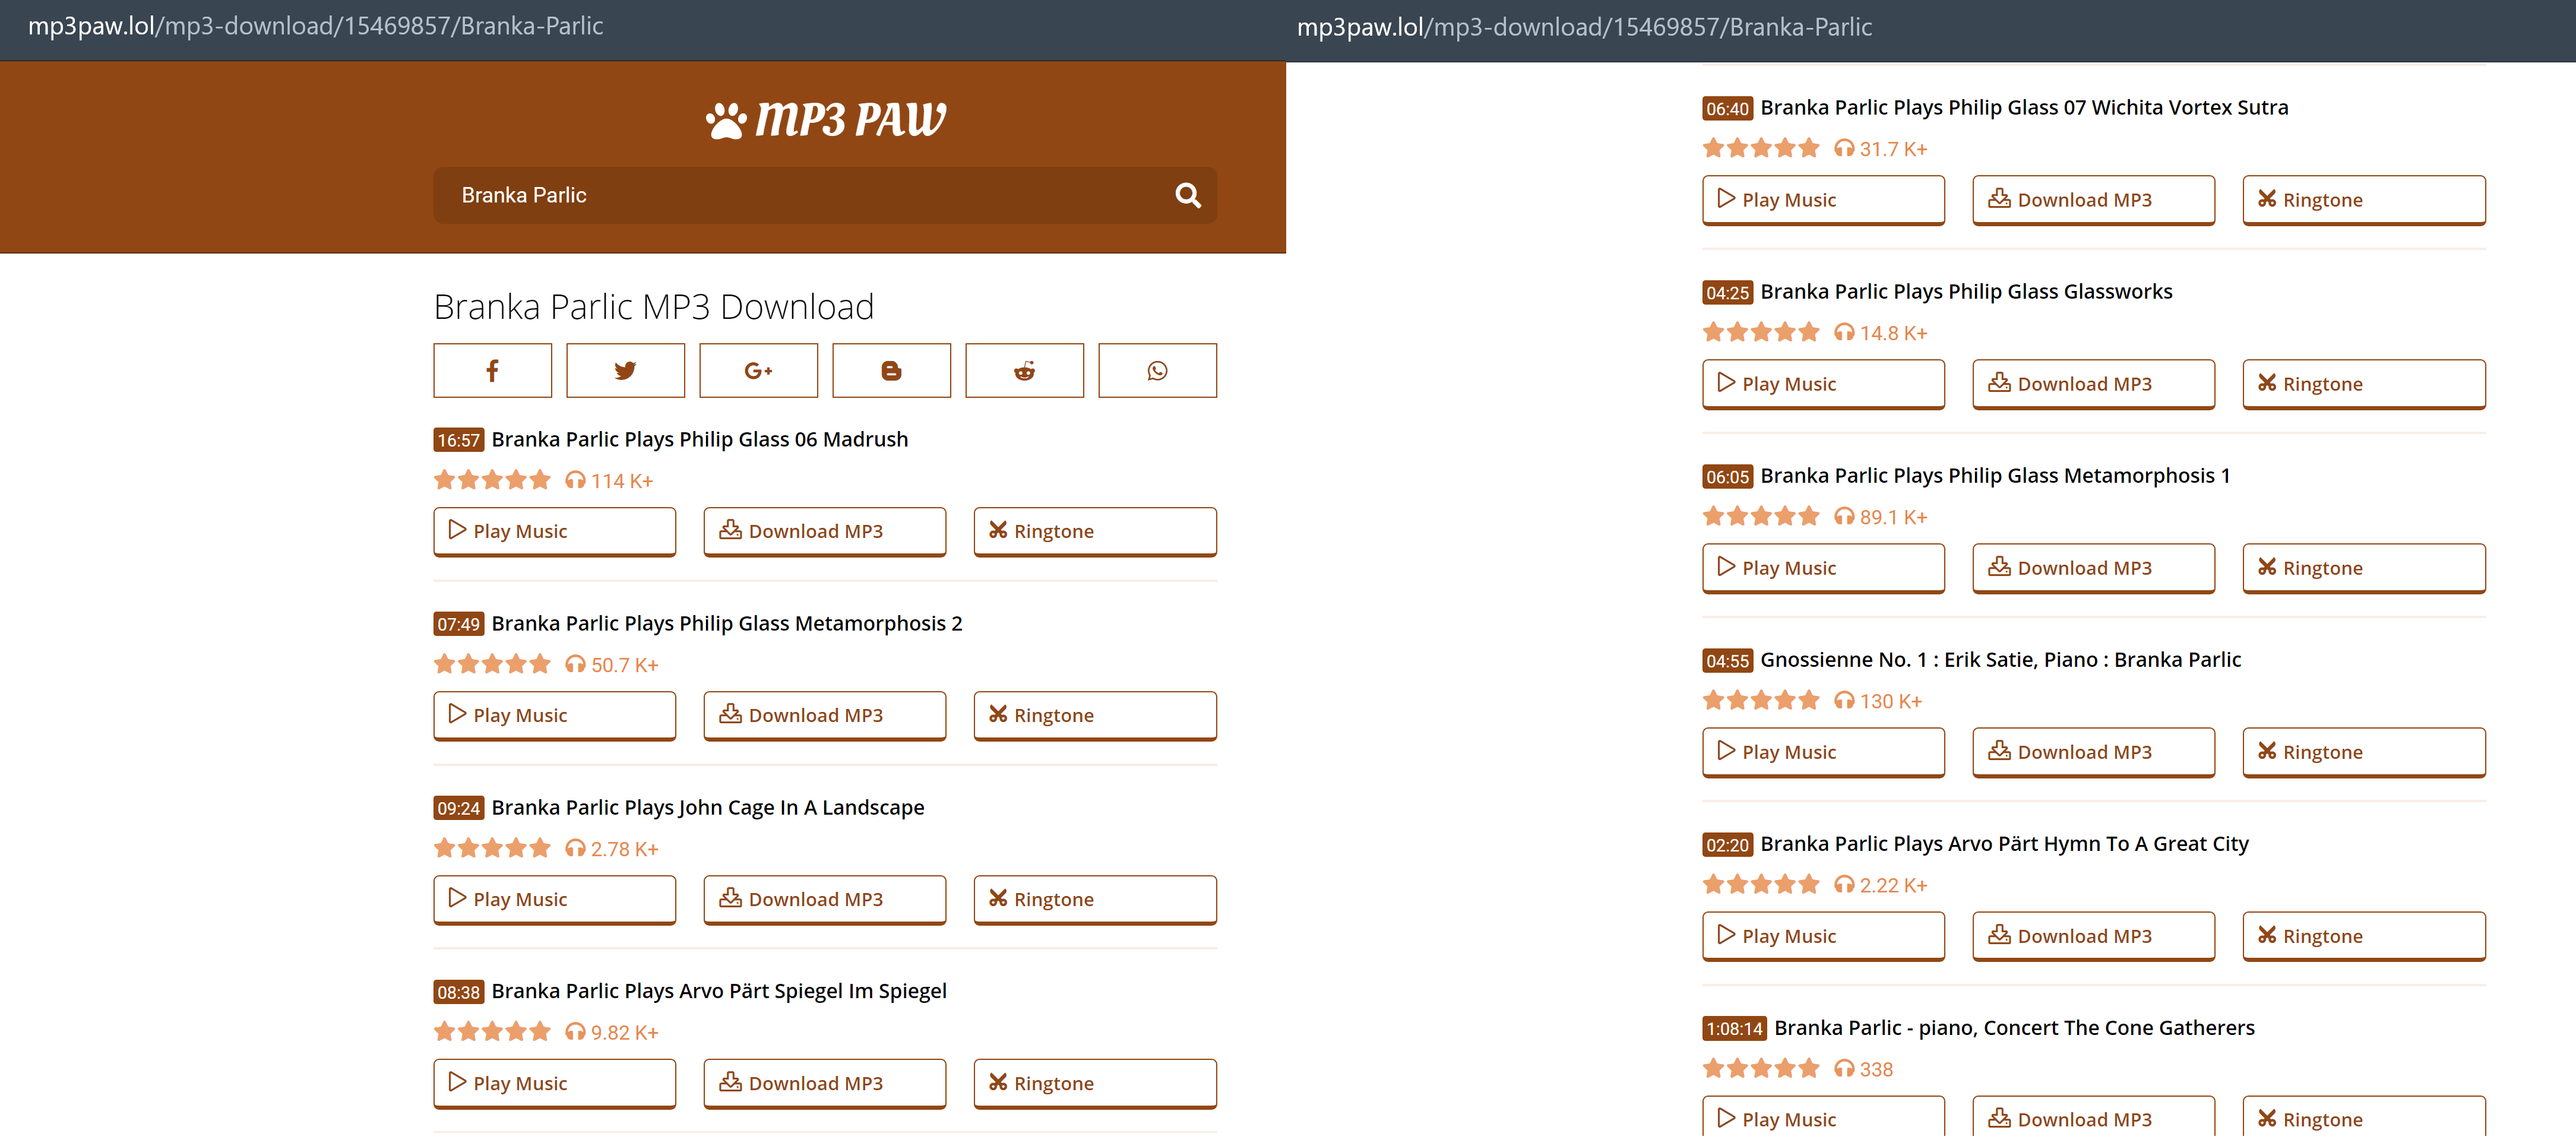This screenshot has height=1146, width=2576.
Task: Download MP3 of Metamorphosis 2
Action: coord(824,715)
